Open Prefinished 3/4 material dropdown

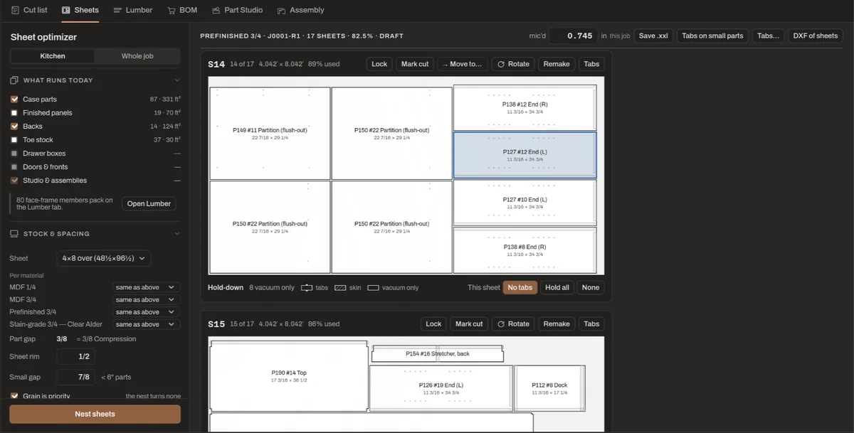click(x=145, y=312)
